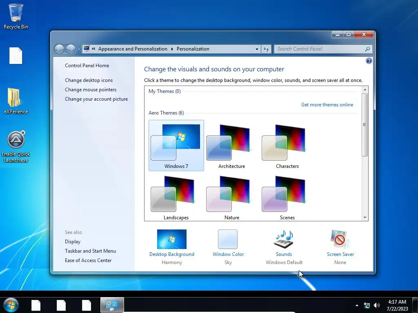Open the Windows Start button

tap(11, 305)
